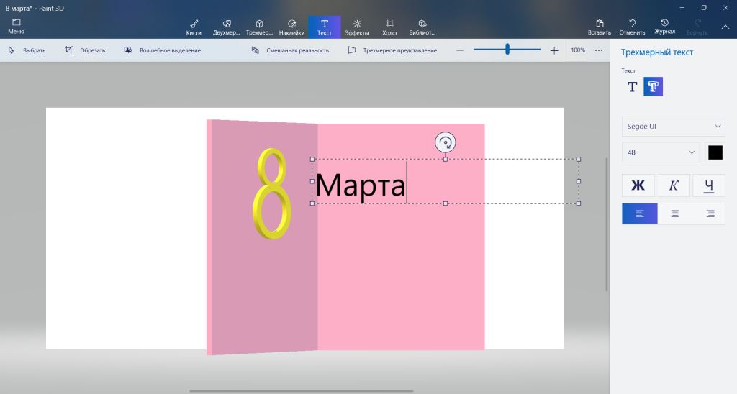Select the 2D shapes (Двухмер...) tool

pyautogui.click(x=227, y=27)
